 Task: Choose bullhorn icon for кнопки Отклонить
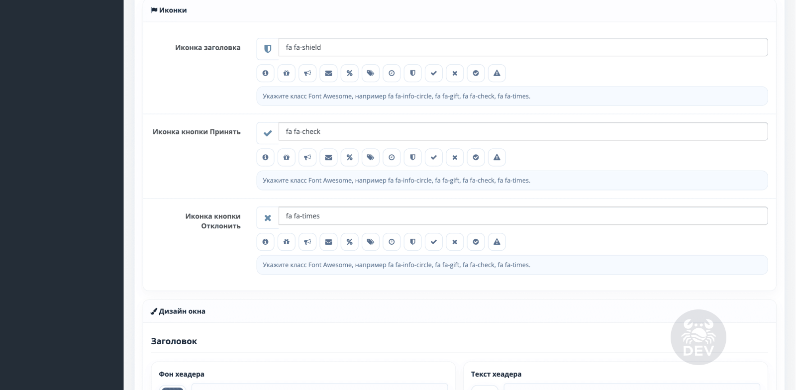307,242
